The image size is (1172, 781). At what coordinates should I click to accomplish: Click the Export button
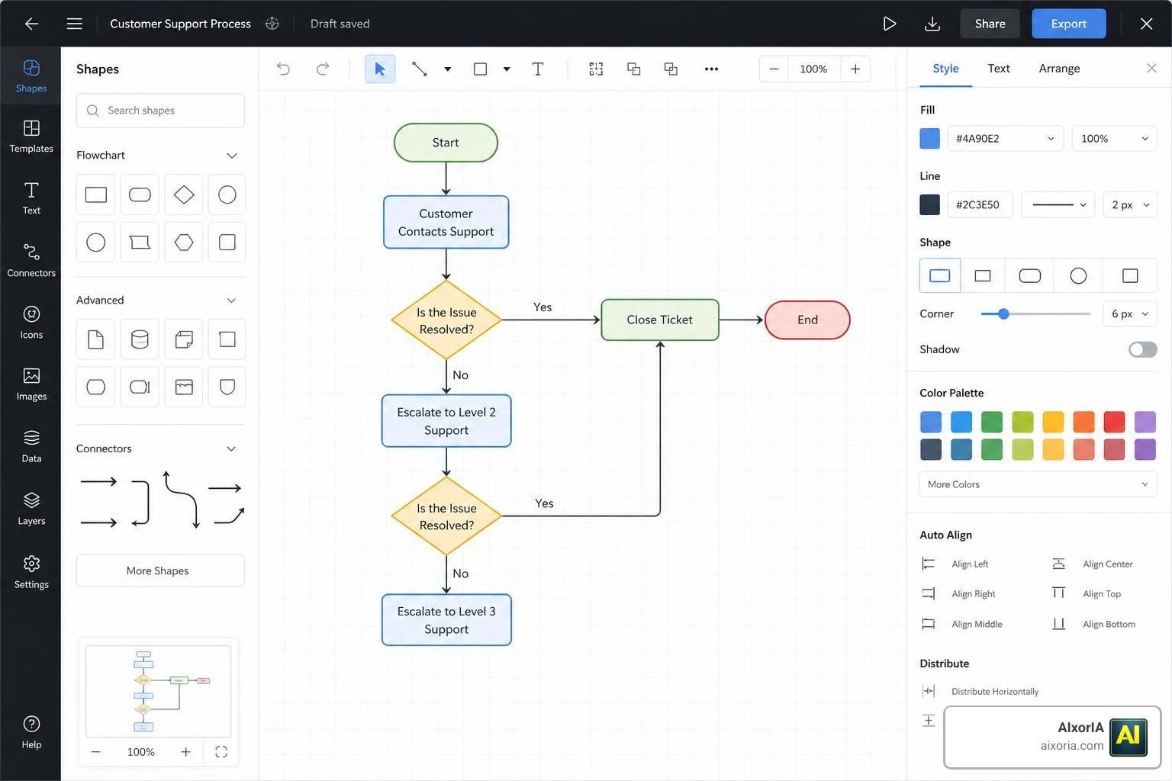coord(1068,24)
